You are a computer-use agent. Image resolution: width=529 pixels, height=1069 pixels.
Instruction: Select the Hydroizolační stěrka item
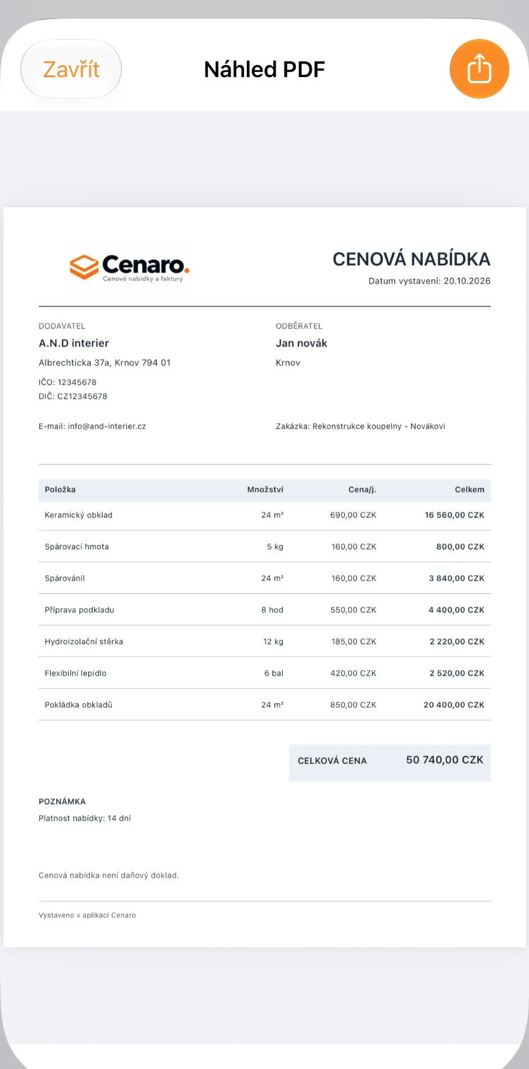pyautogui.click(x=84, y=641)
